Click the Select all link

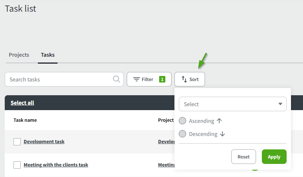click(22, 103)
